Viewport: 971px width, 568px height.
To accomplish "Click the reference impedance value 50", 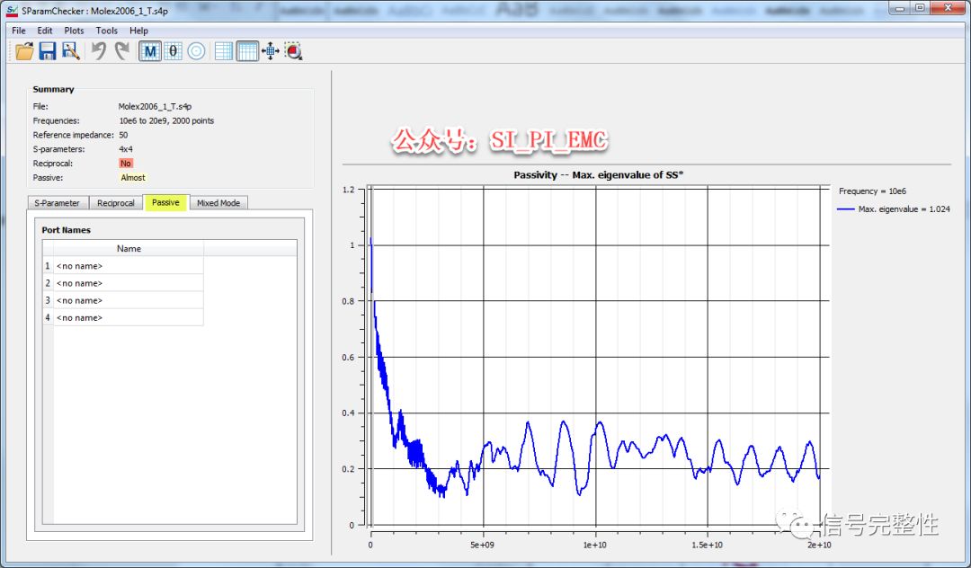I will (123, 135).
